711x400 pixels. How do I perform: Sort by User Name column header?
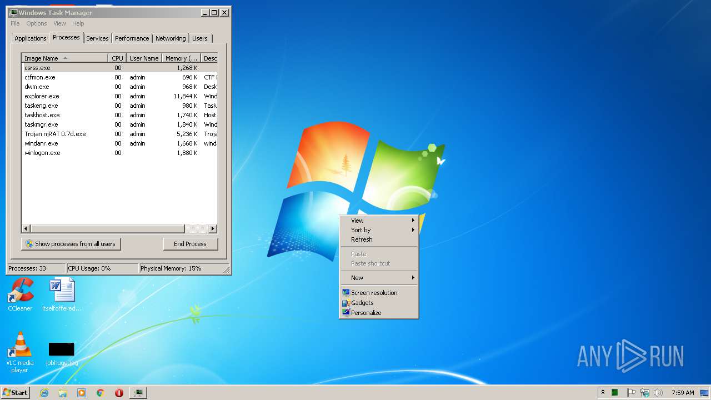point(144,58)
